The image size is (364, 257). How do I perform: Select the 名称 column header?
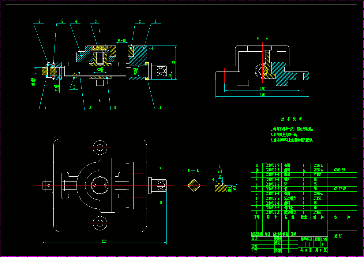coord(290,217)
